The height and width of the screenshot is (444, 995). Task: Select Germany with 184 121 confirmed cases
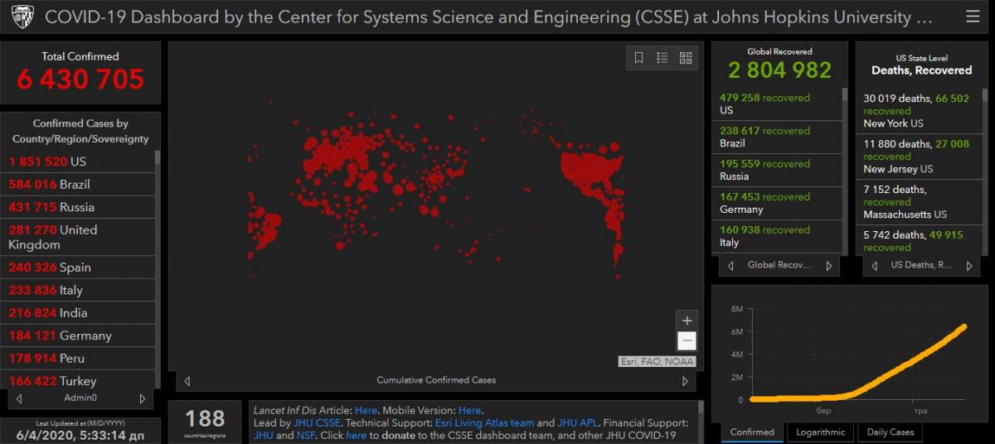78,335
